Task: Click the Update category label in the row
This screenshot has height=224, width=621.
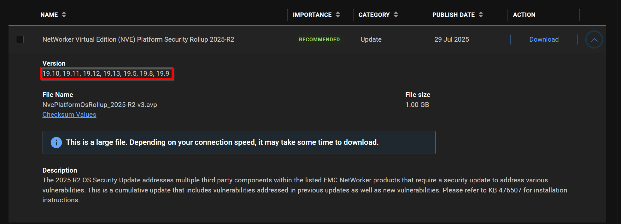Action: coord(371,39)
